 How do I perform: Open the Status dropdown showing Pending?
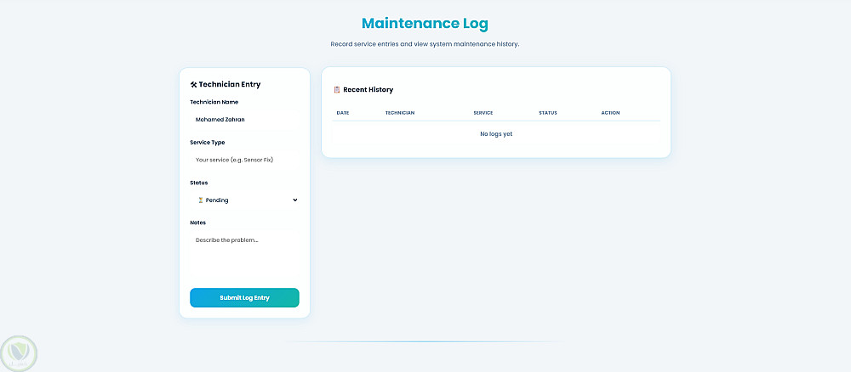244,200
